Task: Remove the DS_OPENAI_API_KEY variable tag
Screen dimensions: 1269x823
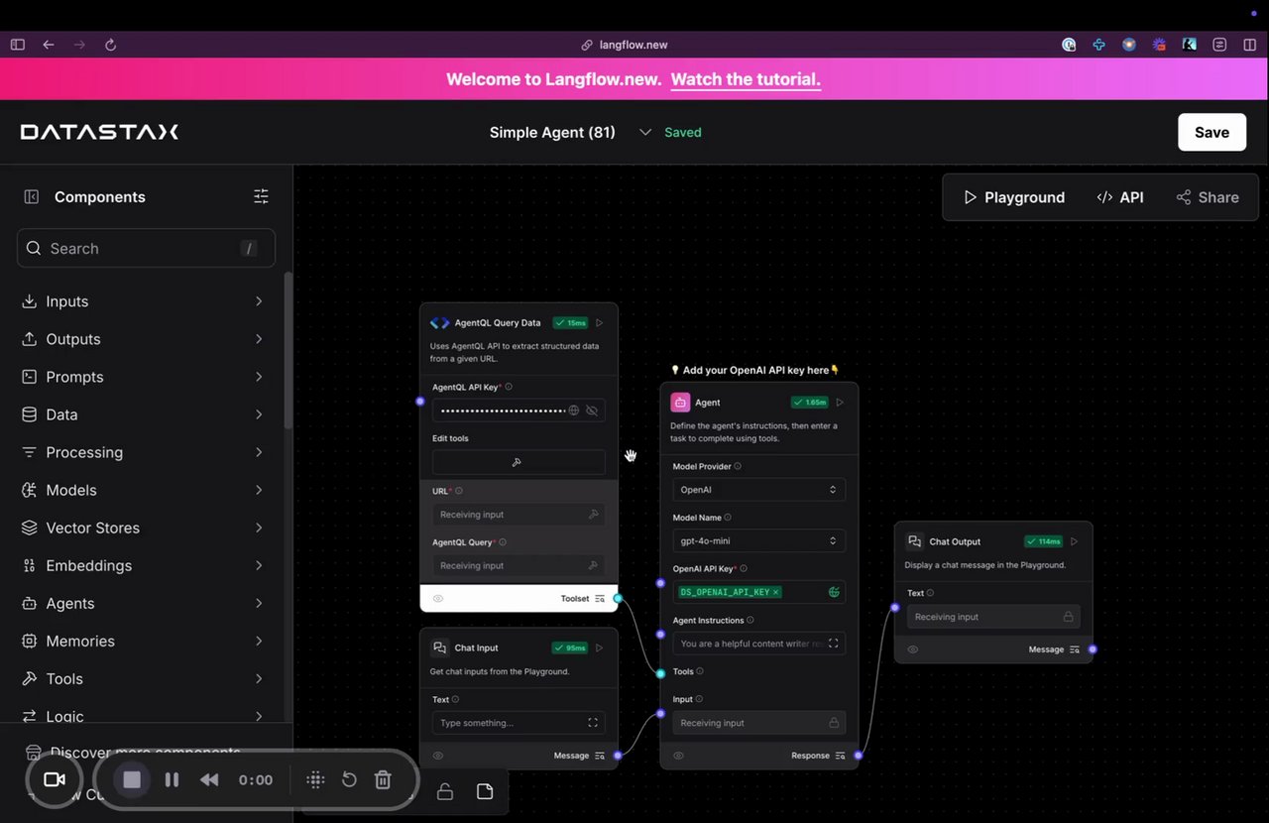Action: [776, 592]
